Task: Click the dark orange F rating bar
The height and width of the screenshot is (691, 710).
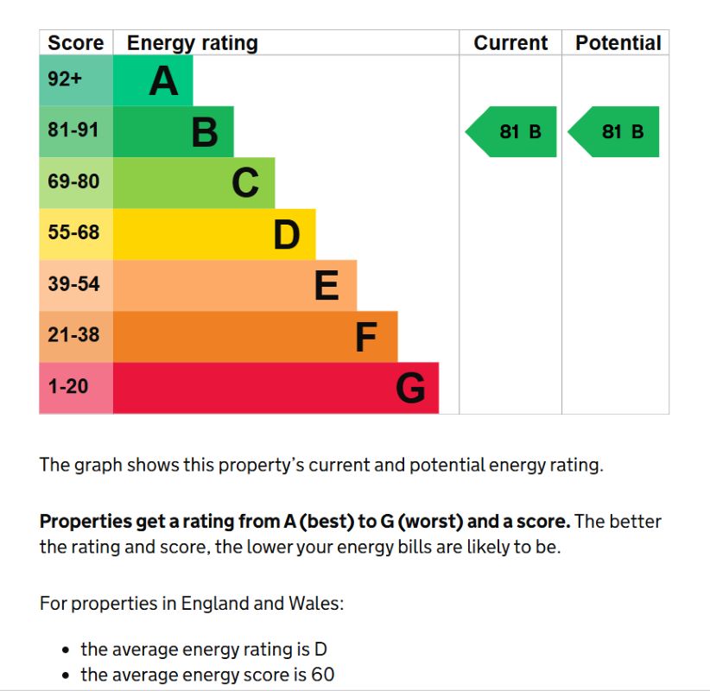Action: 256,337
